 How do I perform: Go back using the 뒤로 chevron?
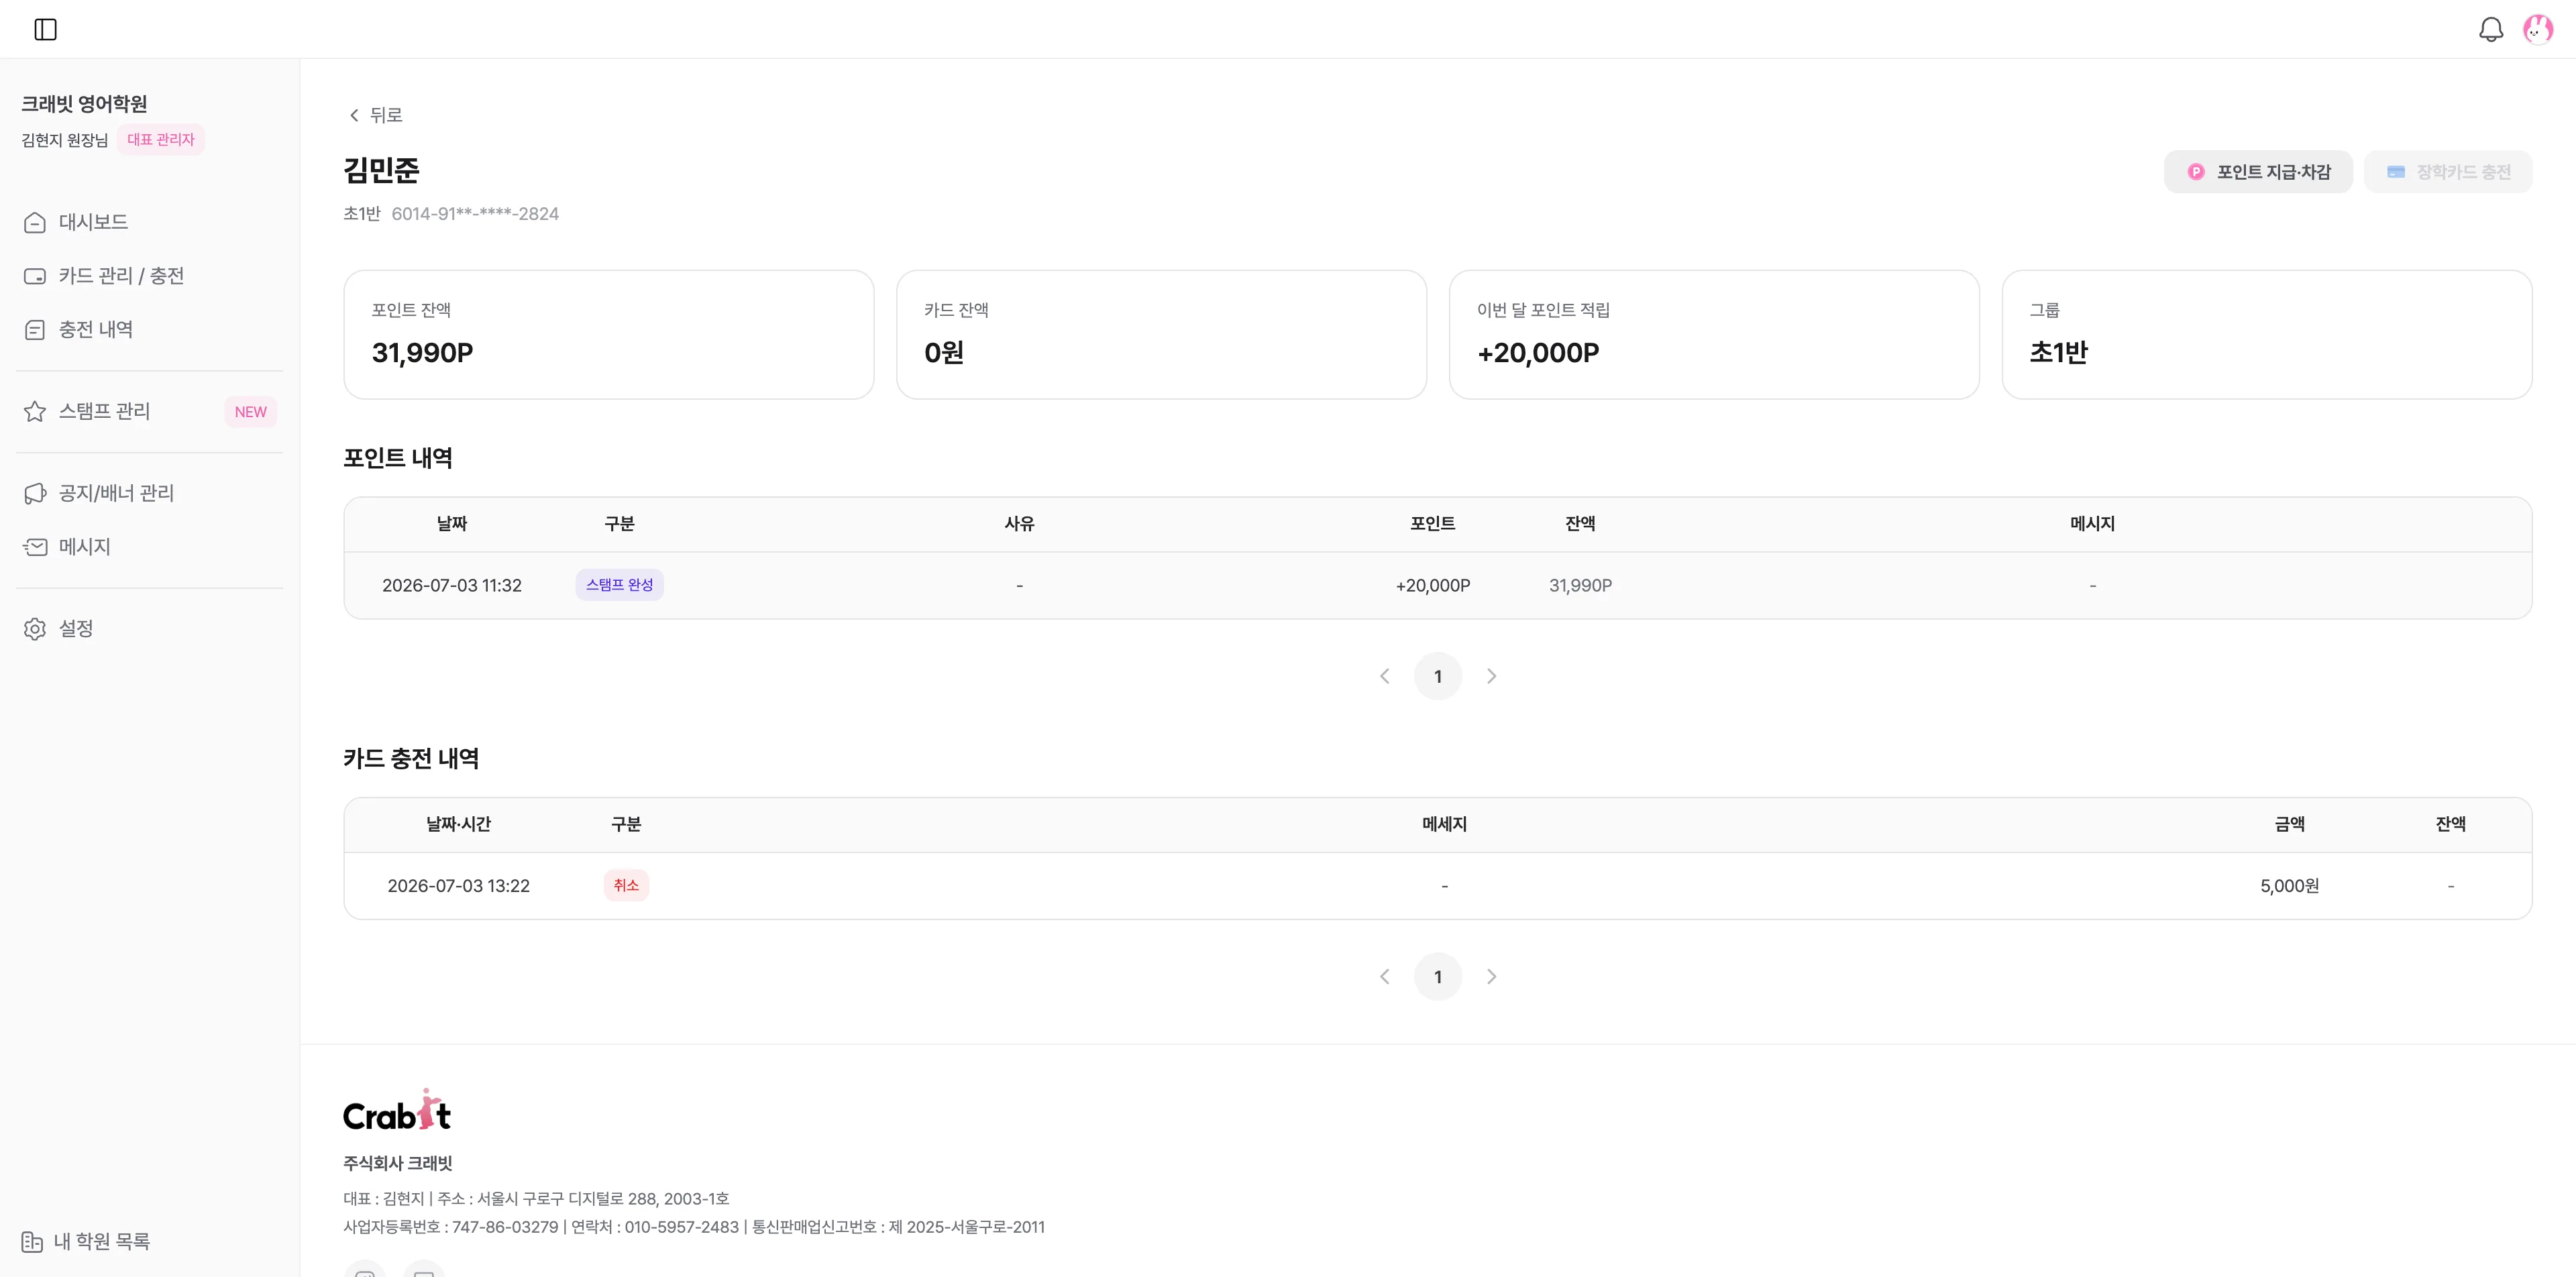click(x=354, y=115)
